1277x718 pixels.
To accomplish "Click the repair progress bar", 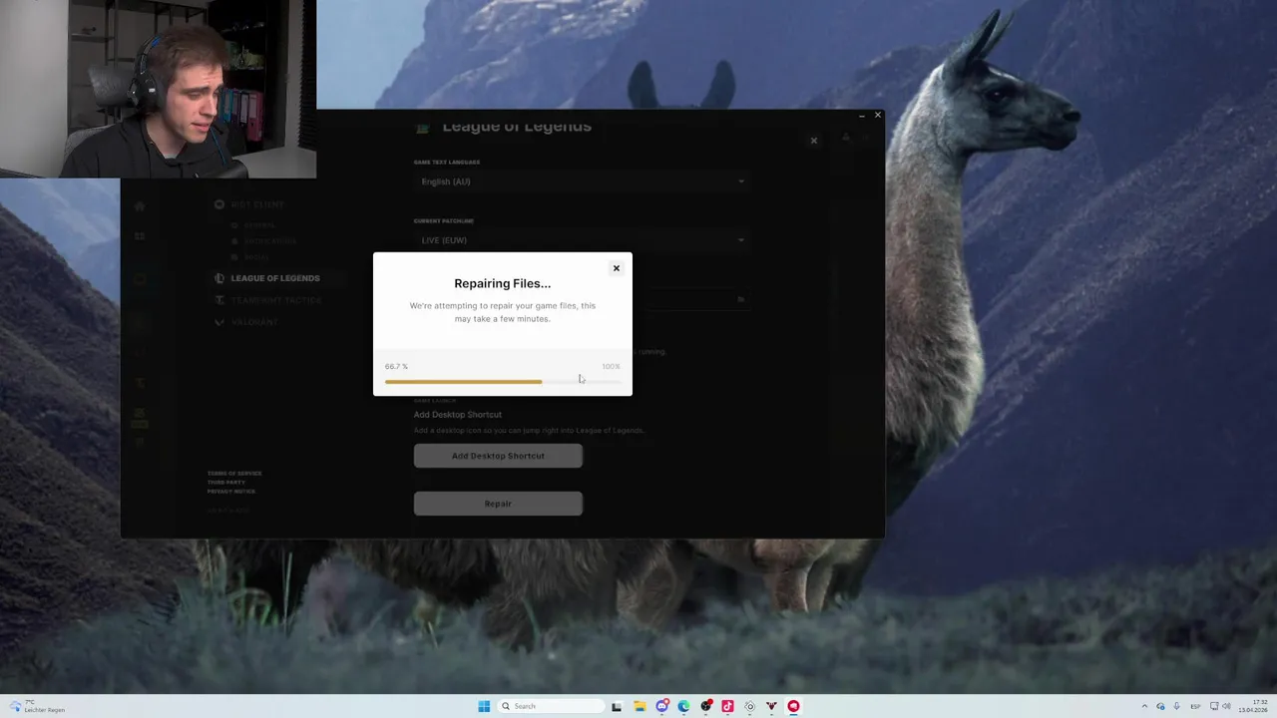I will coord(503,381).
